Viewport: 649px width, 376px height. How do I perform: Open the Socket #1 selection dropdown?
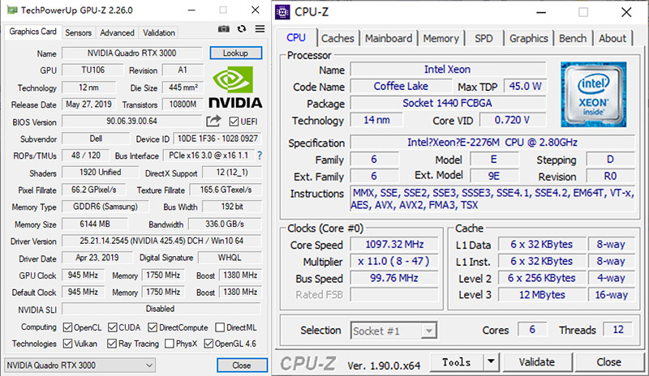tap(393, 331)
